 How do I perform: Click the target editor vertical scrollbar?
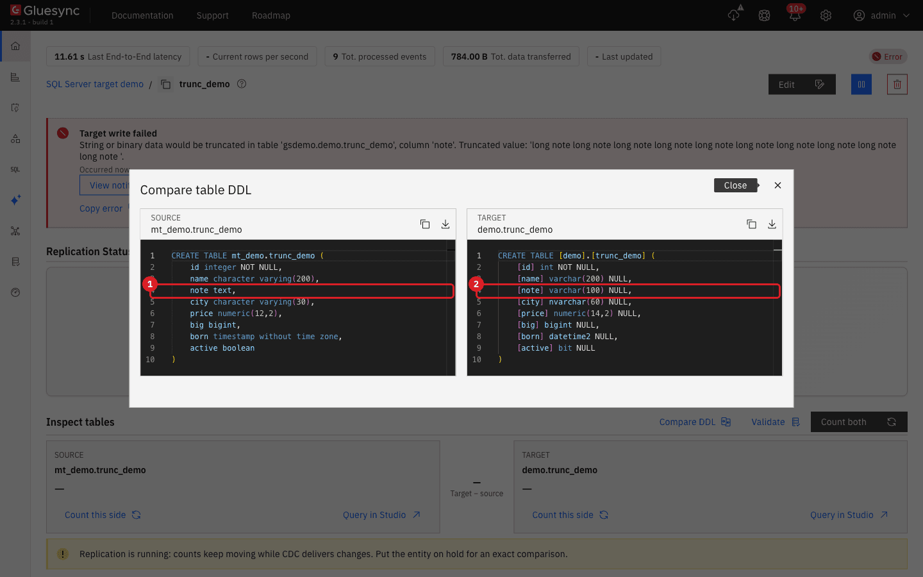(x=777, y=308)
